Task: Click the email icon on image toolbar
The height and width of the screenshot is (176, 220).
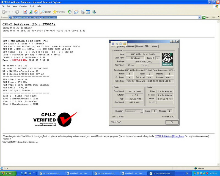Action: pos(121,43)
